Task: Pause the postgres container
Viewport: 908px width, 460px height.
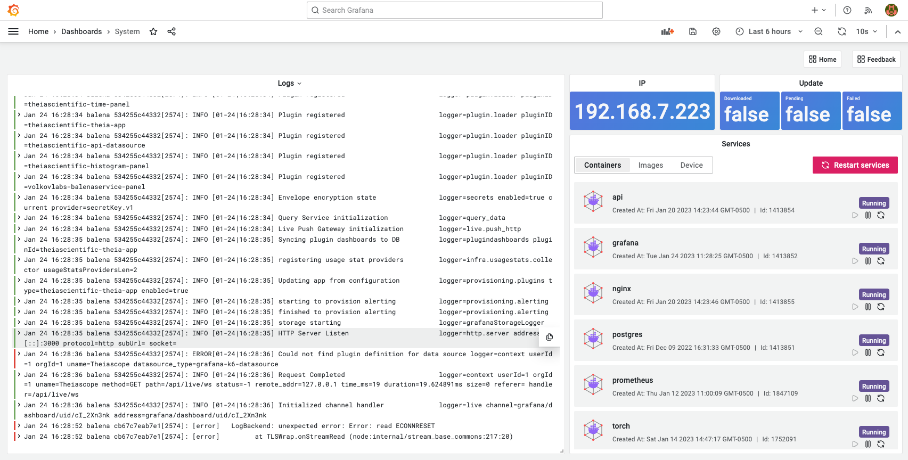Action: 868,352
